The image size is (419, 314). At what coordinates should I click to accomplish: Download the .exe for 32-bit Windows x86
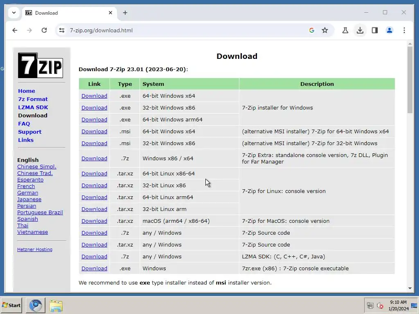coord(95,108)
